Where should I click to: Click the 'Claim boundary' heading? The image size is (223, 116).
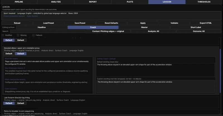point(11,89)
